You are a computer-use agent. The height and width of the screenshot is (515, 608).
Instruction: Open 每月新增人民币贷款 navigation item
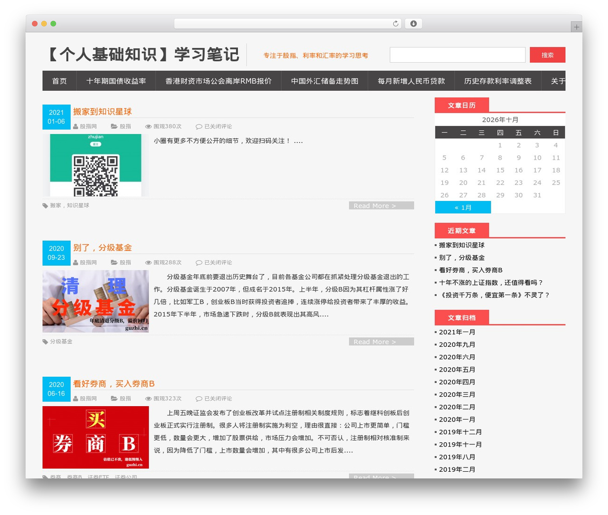(x=411, y=81)
